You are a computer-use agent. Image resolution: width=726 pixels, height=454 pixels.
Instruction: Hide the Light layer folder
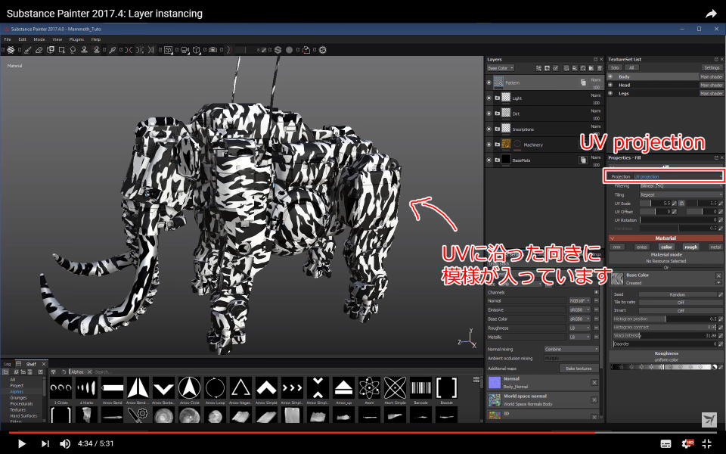coord(489,98)
